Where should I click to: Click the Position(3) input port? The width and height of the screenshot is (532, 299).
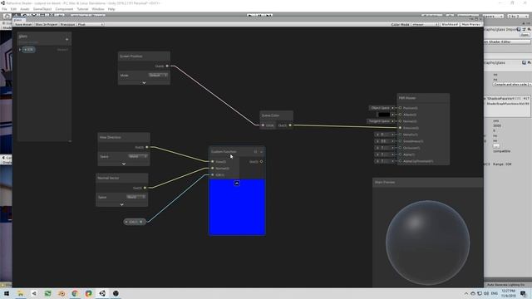coord(400,108)
